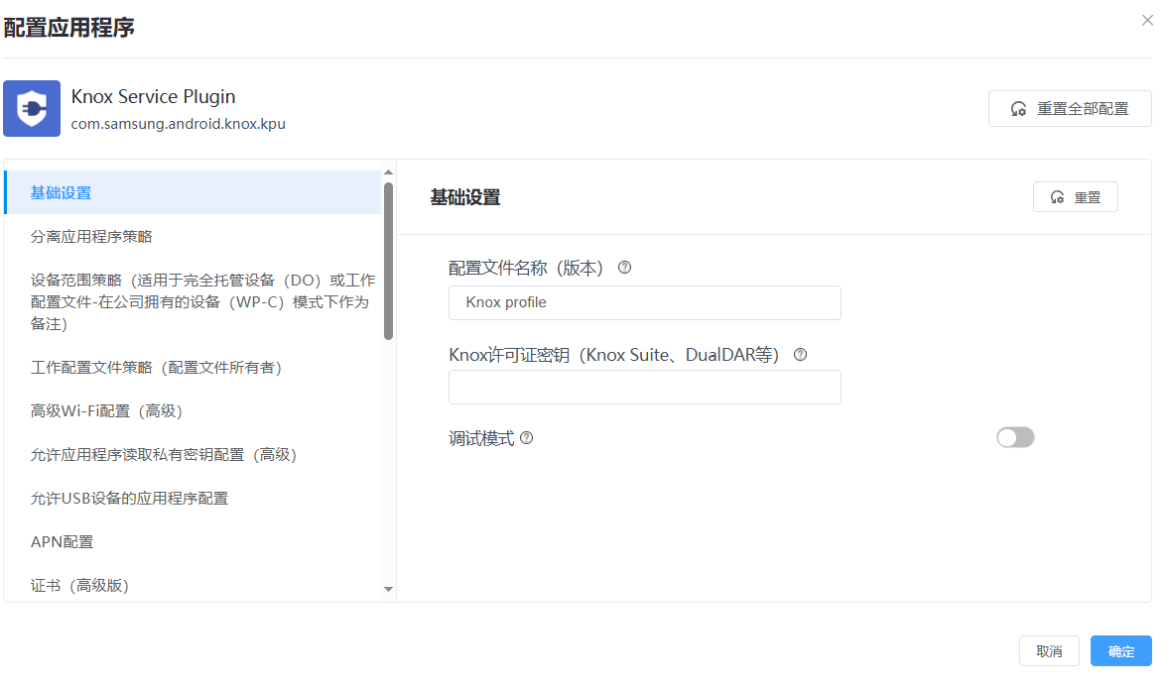Click the Knox profile name input field
The width and height of the screenshot is (1170, 685).
point(645,302)
